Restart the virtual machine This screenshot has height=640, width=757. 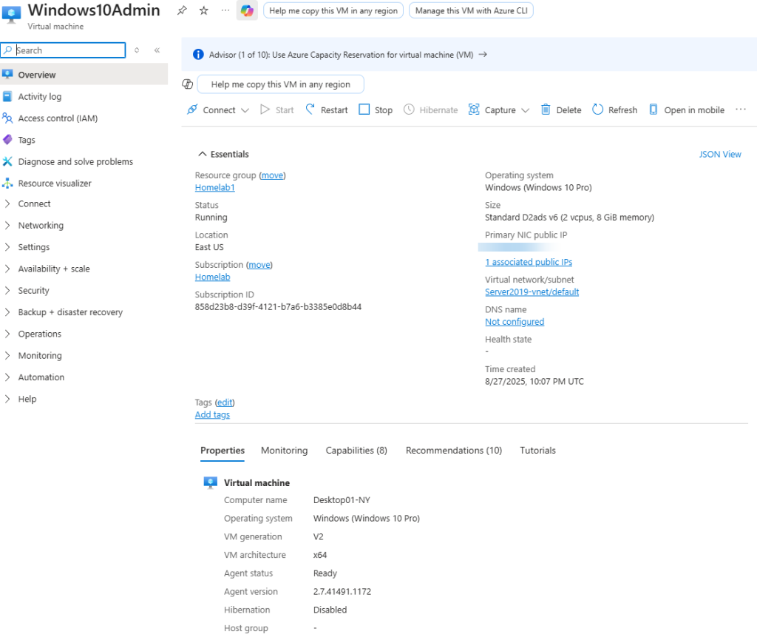click(326, 110)
